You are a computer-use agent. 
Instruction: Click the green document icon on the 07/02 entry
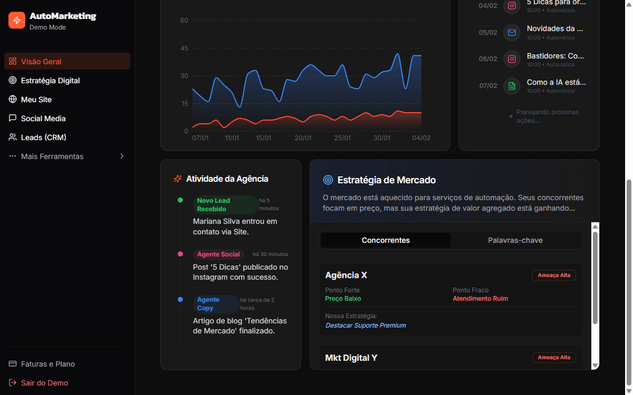[x=511, y=86]
